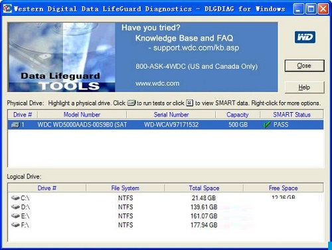This screenshot has height=250, width=332.
Task: Click Knowledge Base and FAQ text
Action: tap(184, 38)
